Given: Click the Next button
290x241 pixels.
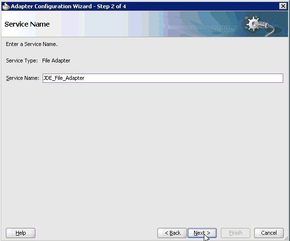Looking at the screenshot, I should coord(202,233).
